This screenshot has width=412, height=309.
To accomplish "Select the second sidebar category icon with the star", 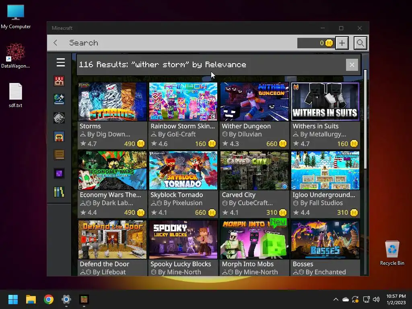I will pos(59,99).
